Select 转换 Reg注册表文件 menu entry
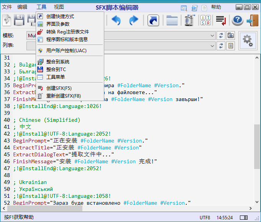This screenshot has height=222, width=261. pos(67,31)
